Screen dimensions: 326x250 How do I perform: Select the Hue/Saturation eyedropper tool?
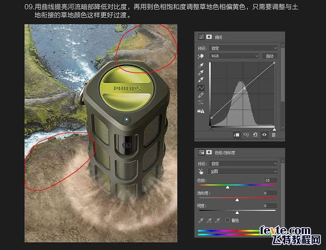pyautogui.click(x=200, y=221)
